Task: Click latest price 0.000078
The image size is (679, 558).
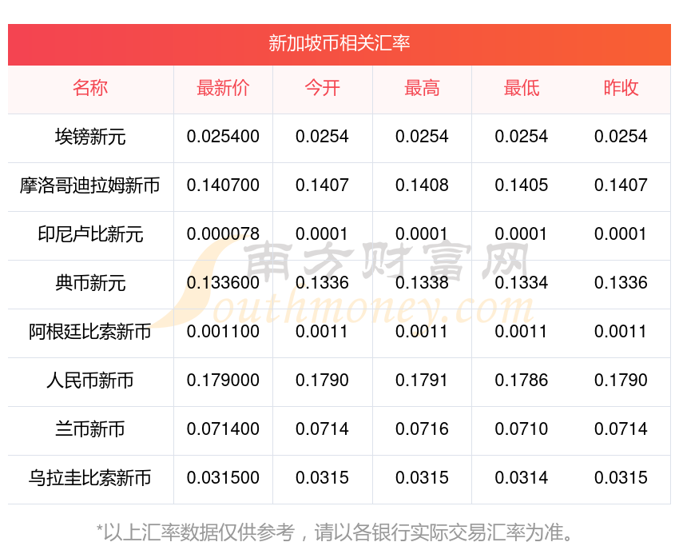Action: coord(223,234)
